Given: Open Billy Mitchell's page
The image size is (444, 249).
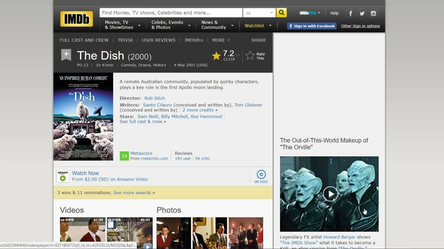Looking at the screenshot, I should (x=174, y=117).
